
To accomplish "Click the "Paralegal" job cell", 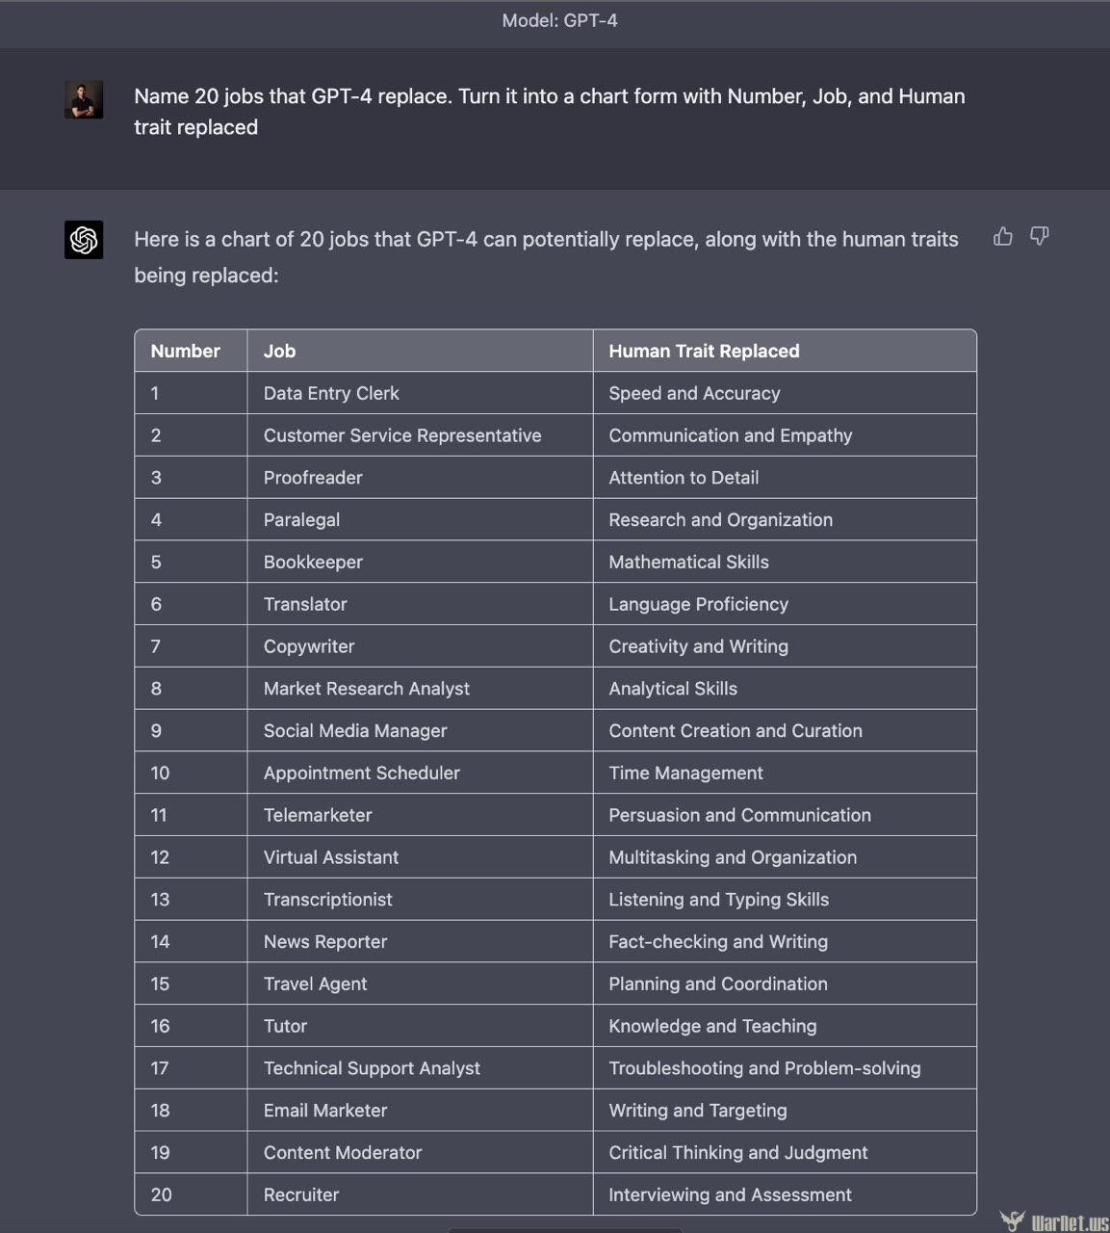I will 301,520.
